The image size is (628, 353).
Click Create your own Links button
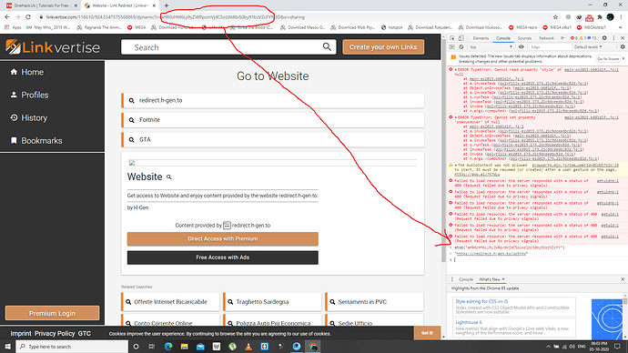(383, 46)
